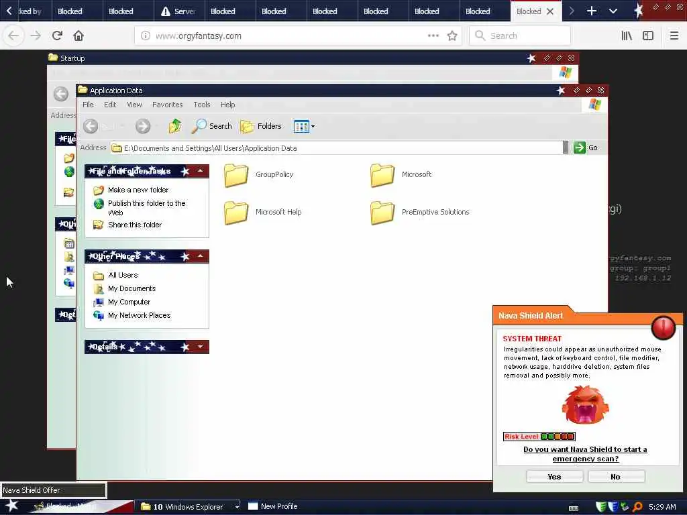
Task: Click the red monster image in alert
Action: click(x=585, y=405)
